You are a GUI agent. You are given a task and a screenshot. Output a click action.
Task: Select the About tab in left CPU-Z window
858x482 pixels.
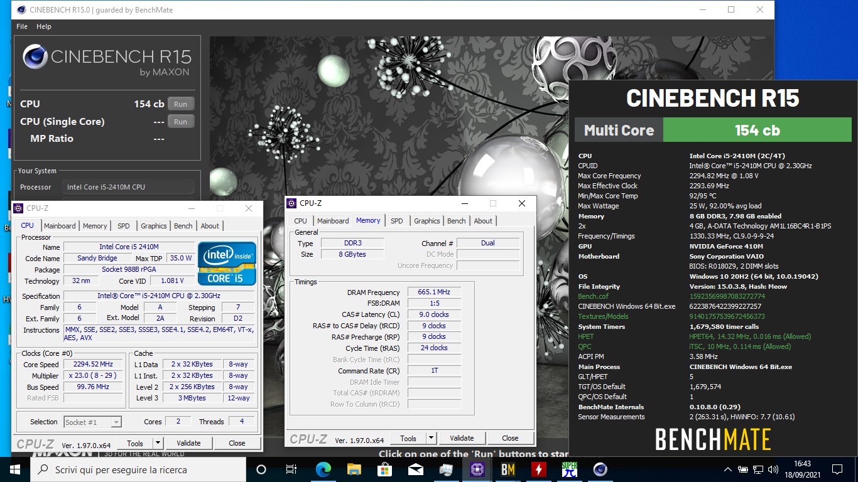[x=210, y=226]
